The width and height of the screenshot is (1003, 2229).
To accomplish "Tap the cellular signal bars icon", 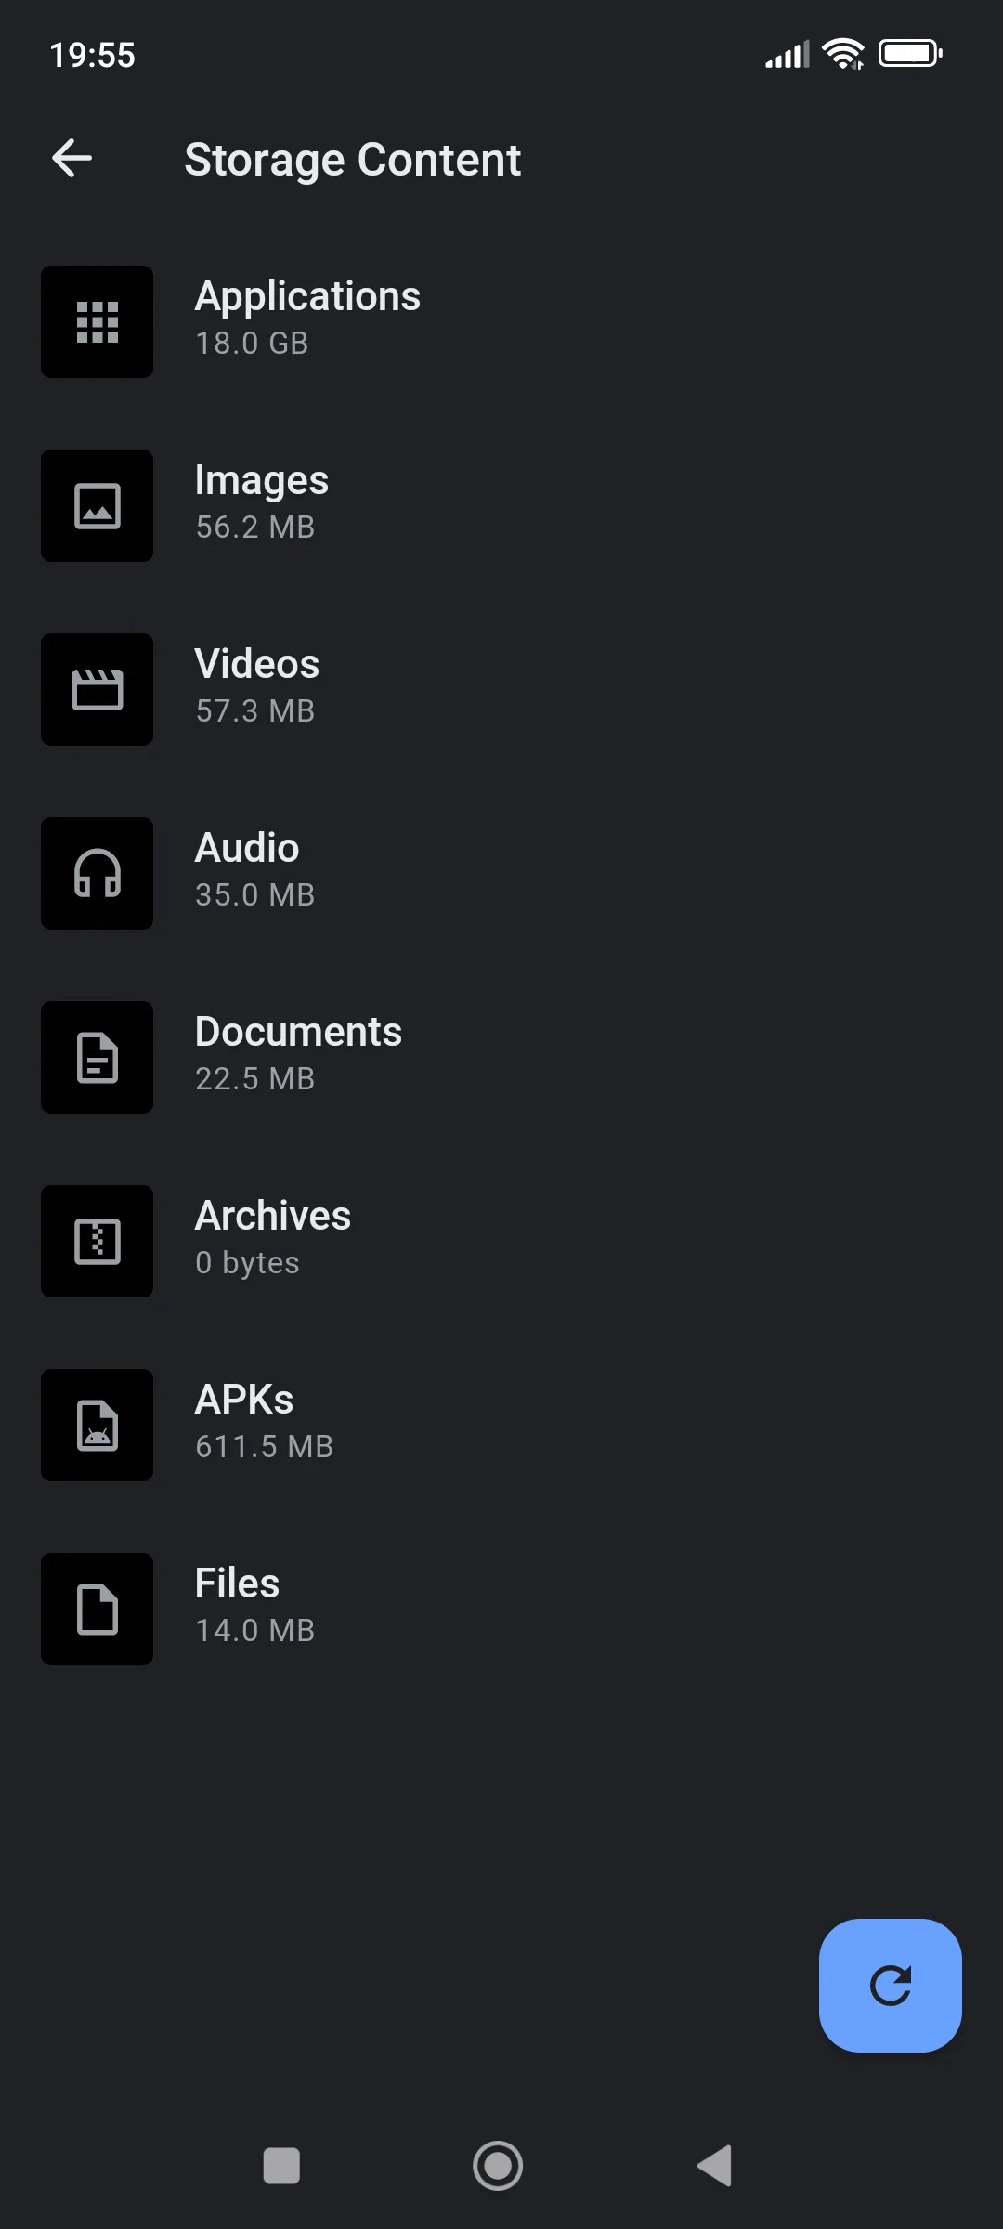I will 788,55.
